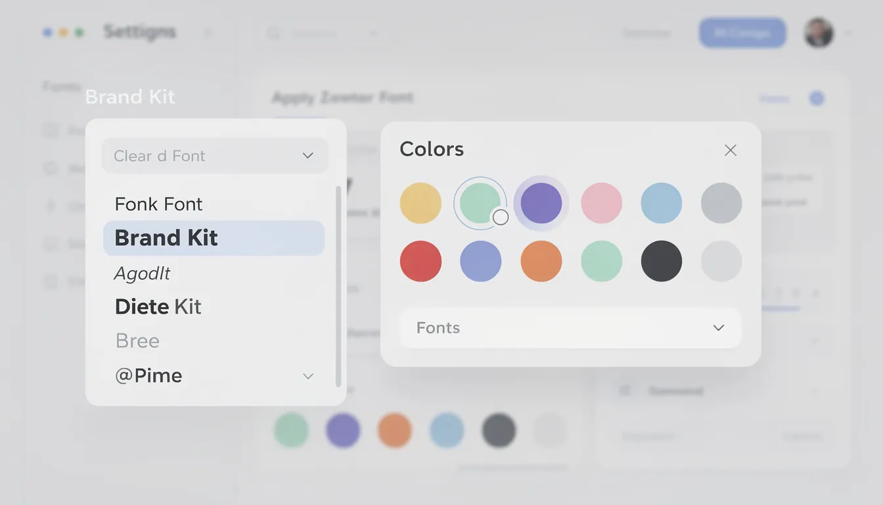Click the green window-control dot
This screenshot has height=505, width=883.
[x=79, y=30]
